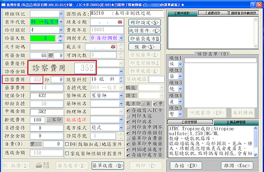Viewport: 264px width, 172px height.
Task: Click the 藥單收據 <D> button
Action: pos(108,165)
